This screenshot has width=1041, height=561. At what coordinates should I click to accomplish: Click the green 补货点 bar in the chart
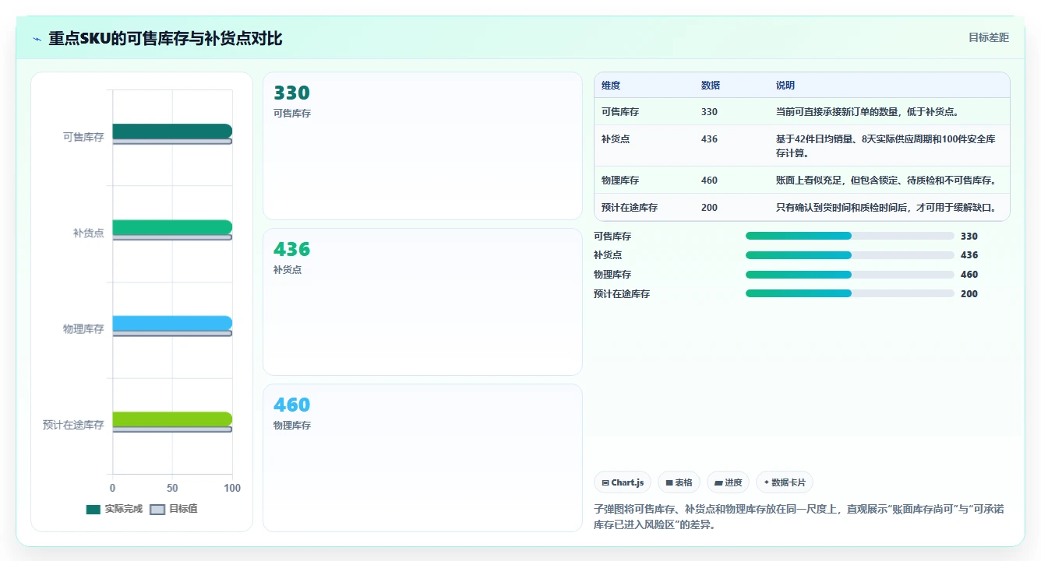(172, 227)
